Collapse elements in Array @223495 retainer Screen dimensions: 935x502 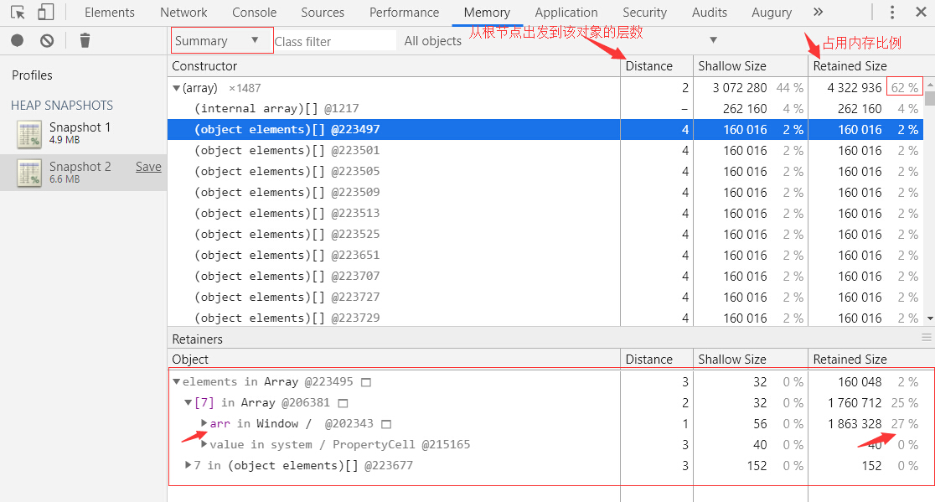point(177,381)
